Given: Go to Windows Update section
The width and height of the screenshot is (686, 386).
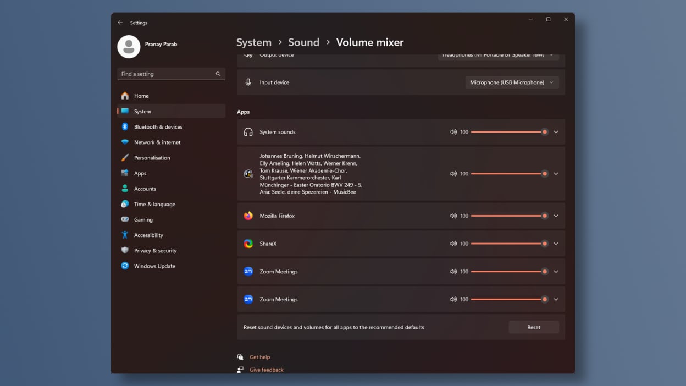Looking at the screenshot, I should [154, 266].
